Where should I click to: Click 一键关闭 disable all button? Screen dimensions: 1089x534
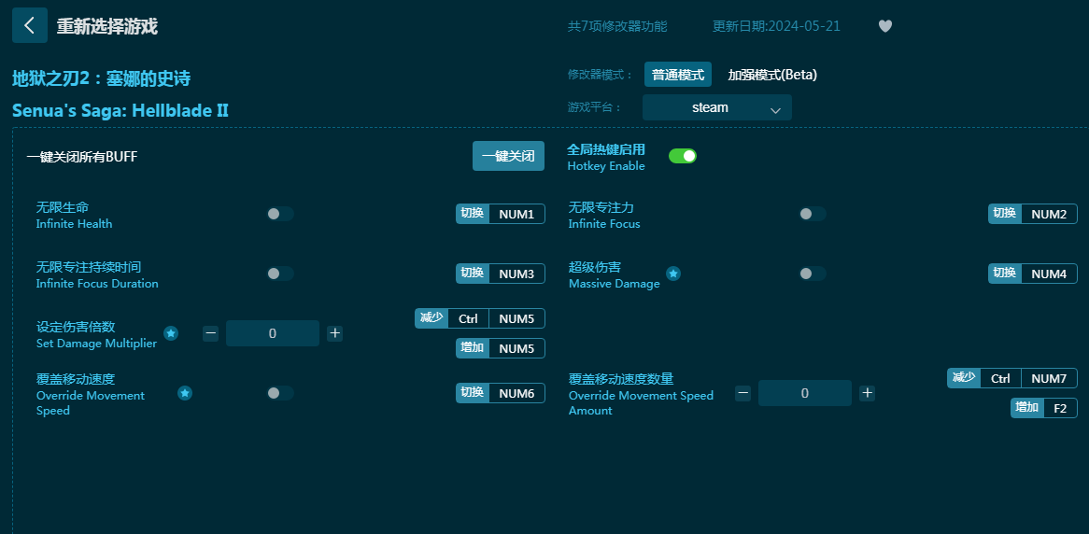508,156
